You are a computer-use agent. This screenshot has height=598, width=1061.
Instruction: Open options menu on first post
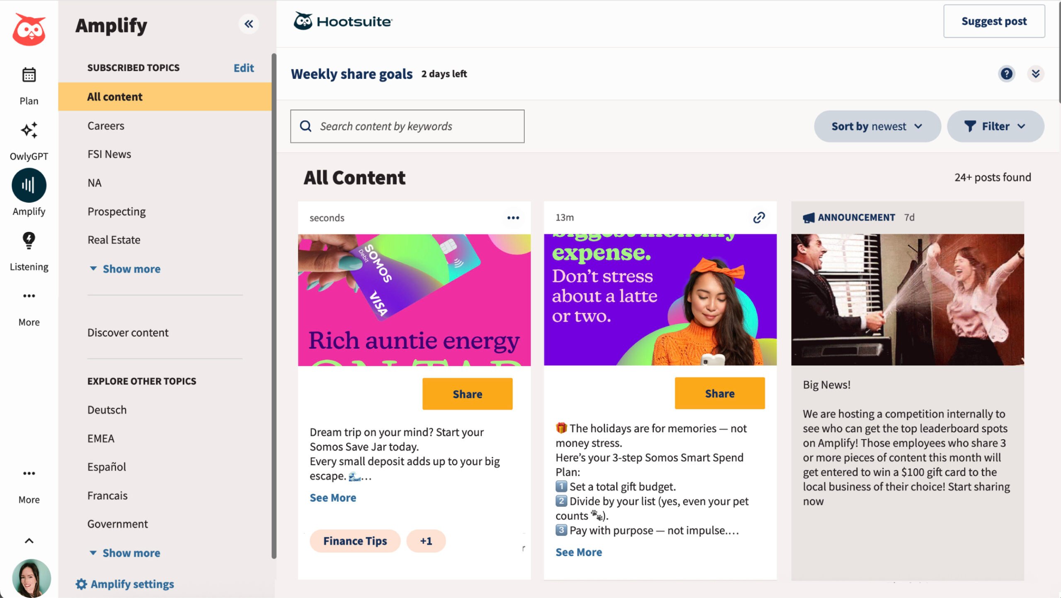click(x=513, y=218)
